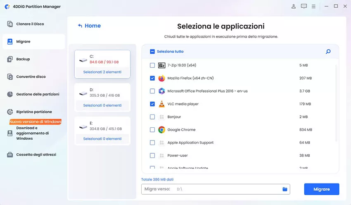This screenshot has width=351, height=205.
Task: Click the Windows download update icon
Action: click(x=10, y=133)
